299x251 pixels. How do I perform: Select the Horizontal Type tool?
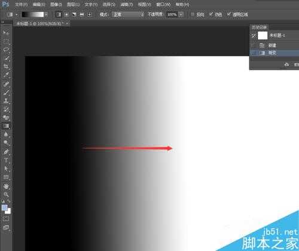click(6, 160)
